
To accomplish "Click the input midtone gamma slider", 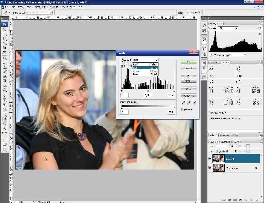I will point(148,91).
